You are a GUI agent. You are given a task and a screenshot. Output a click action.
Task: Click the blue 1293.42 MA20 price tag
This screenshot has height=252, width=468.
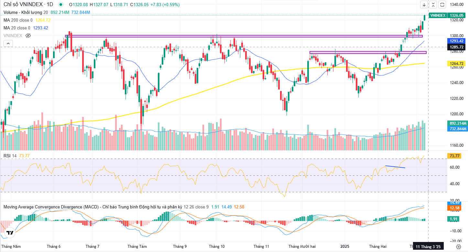tap(457, 41)
